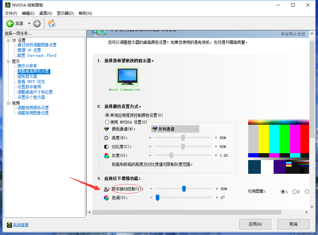Click the 亮度 brightness slider handle
318x235 pixels.
183,138
